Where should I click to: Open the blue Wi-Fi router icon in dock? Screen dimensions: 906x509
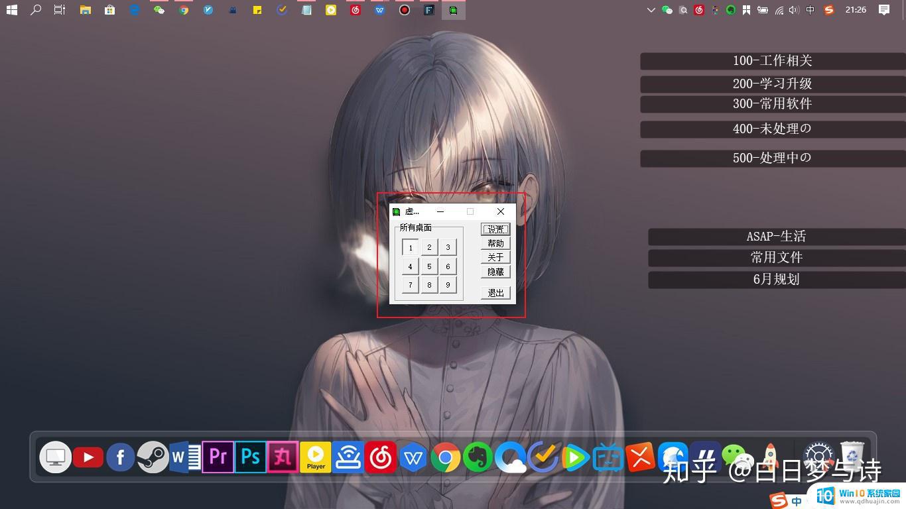coord(348,457)
